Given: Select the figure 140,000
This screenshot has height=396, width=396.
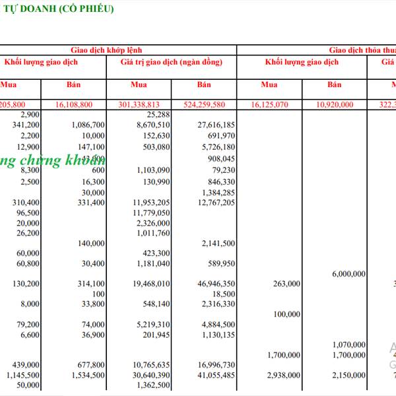Looking at the screenshot, I should [x=91, y=243].
